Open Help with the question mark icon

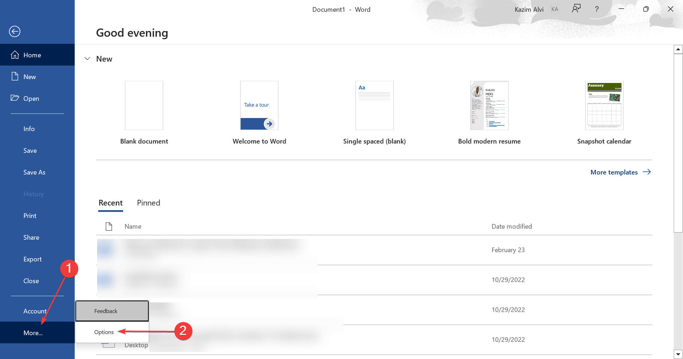point(597,9)
